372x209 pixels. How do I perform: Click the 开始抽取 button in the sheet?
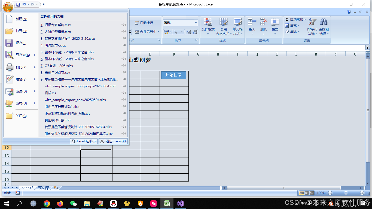[x=173, y=75]
